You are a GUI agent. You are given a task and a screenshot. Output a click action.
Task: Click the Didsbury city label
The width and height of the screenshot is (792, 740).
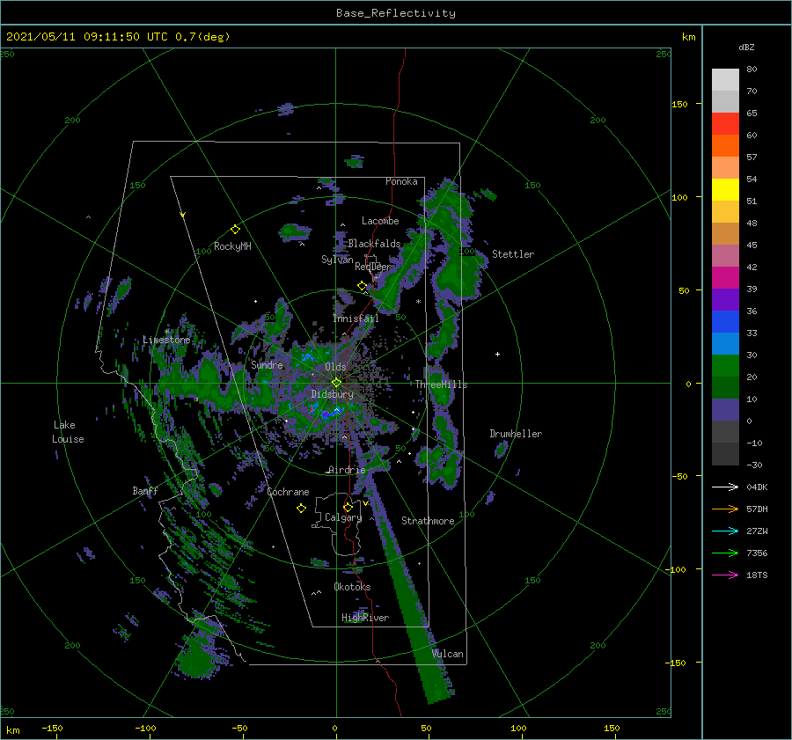click(333, 394)
